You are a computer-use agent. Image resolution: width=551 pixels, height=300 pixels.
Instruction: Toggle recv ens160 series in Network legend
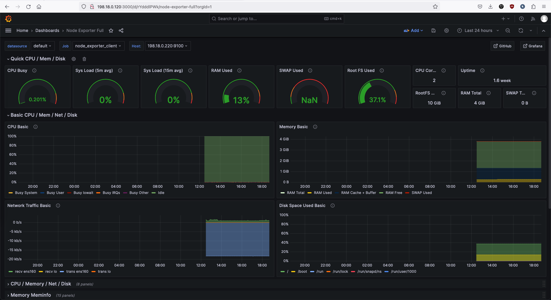[x=25, y=272]
